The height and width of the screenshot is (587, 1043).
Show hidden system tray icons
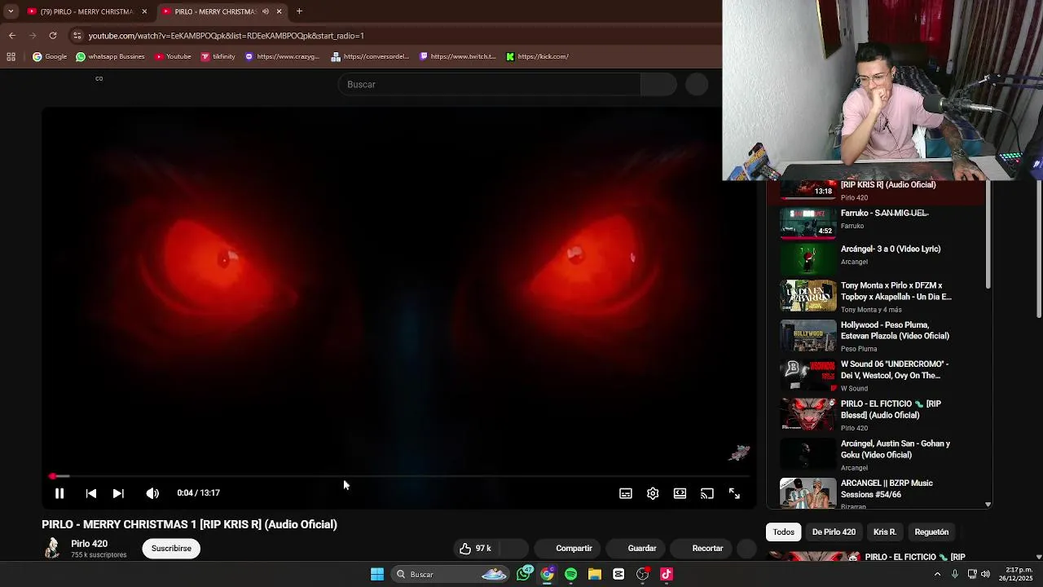tap(937, 575)
